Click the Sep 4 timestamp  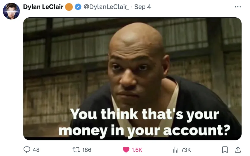click(143, 7)
